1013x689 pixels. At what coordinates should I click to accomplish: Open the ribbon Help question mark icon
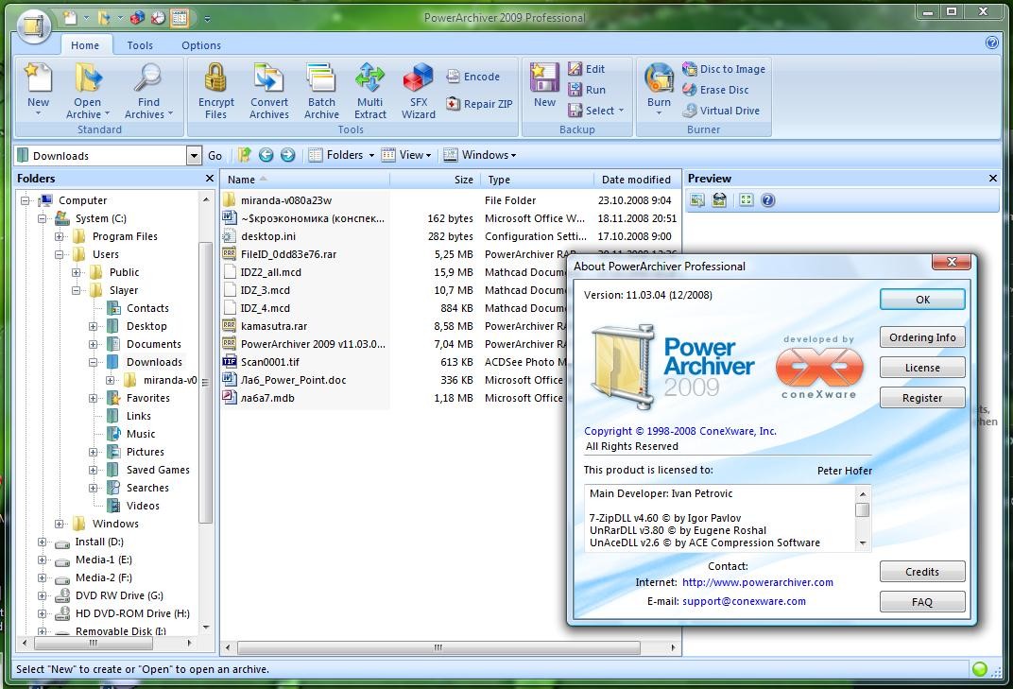coord(991,43)
